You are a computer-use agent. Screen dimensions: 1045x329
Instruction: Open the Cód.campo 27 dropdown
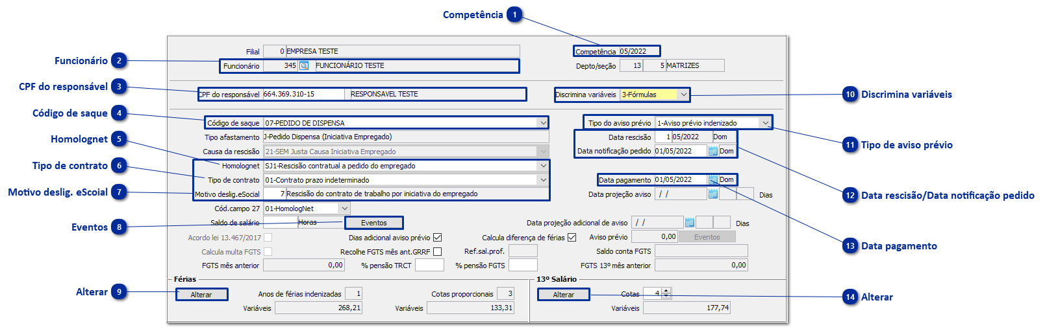pyautogui.click(x=344, y=209)
